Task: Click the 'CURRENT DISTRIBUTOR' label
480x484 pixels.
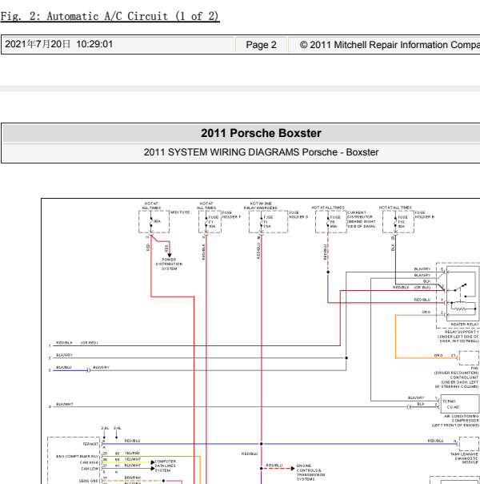Action: 360,215
